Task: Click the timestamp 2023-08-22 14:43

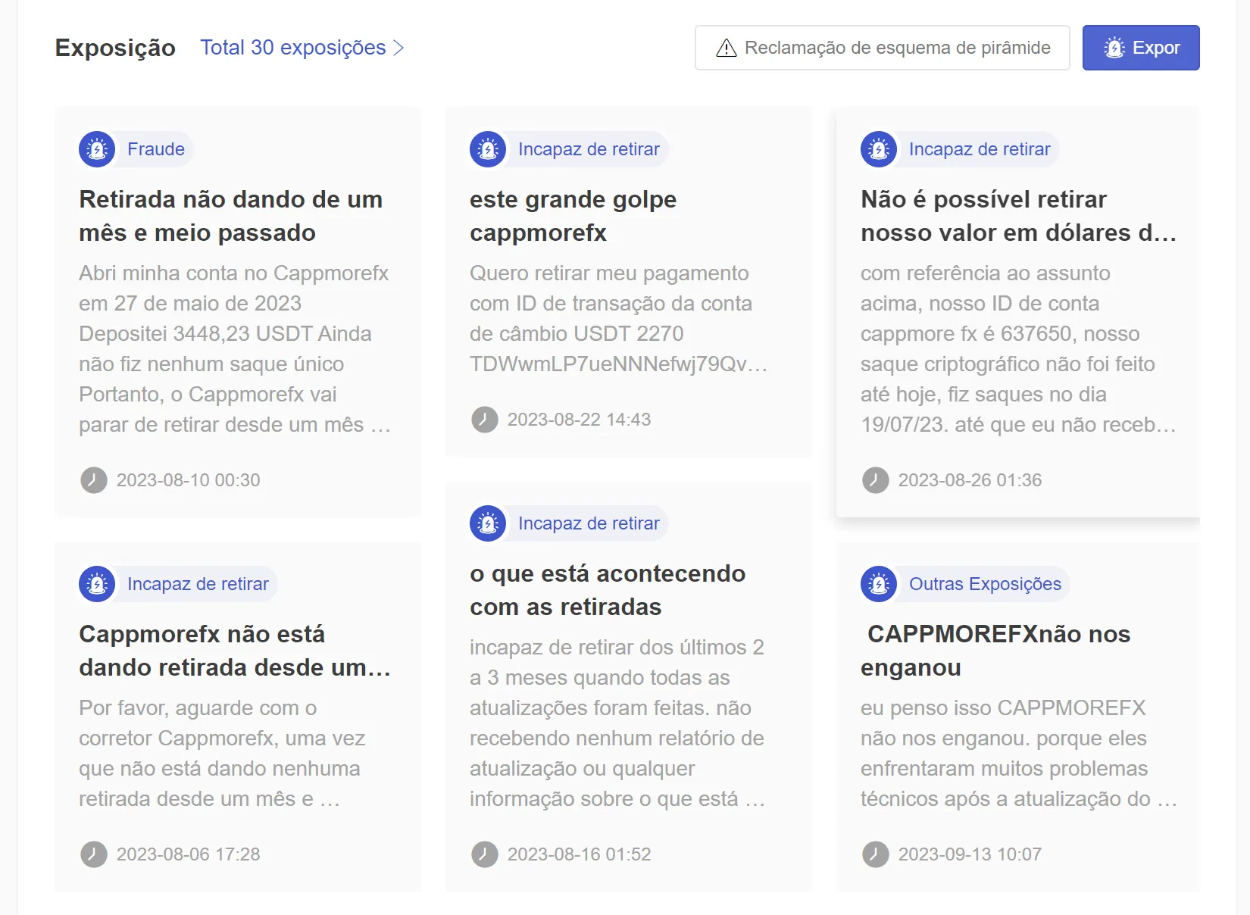Action: click(x=580, y=420)
